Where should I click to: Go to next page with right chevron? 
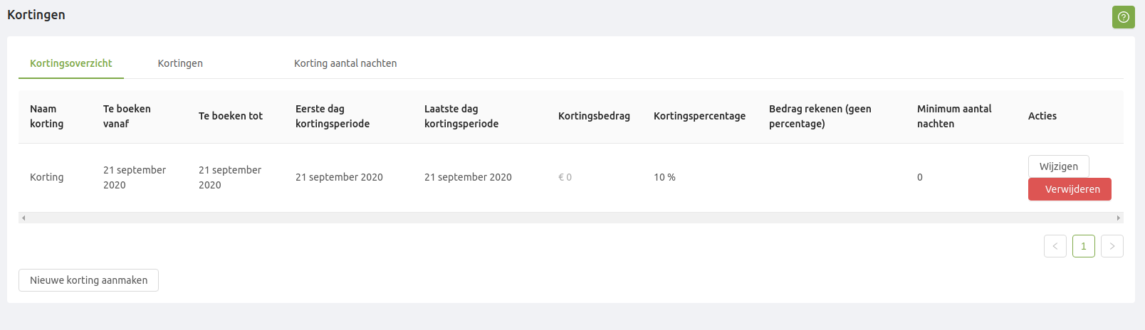[x=1112, y=246]
